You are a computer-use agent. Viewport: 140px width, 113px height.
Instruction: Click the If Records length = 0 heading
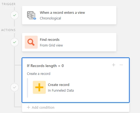(45, 66)
